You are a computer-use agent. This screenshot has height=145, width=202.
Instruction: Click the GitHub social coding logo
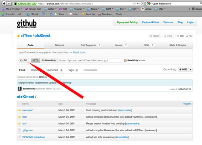[x=27, y=24]
